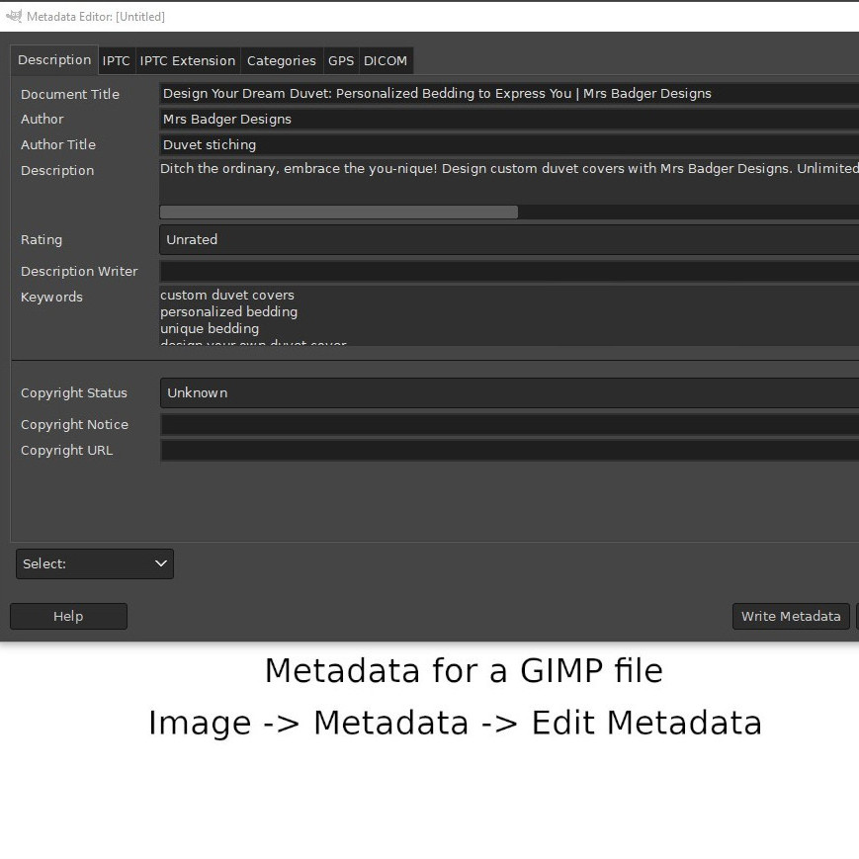
Task: Click the Copyright Notice input field
Action: point(509,425)
